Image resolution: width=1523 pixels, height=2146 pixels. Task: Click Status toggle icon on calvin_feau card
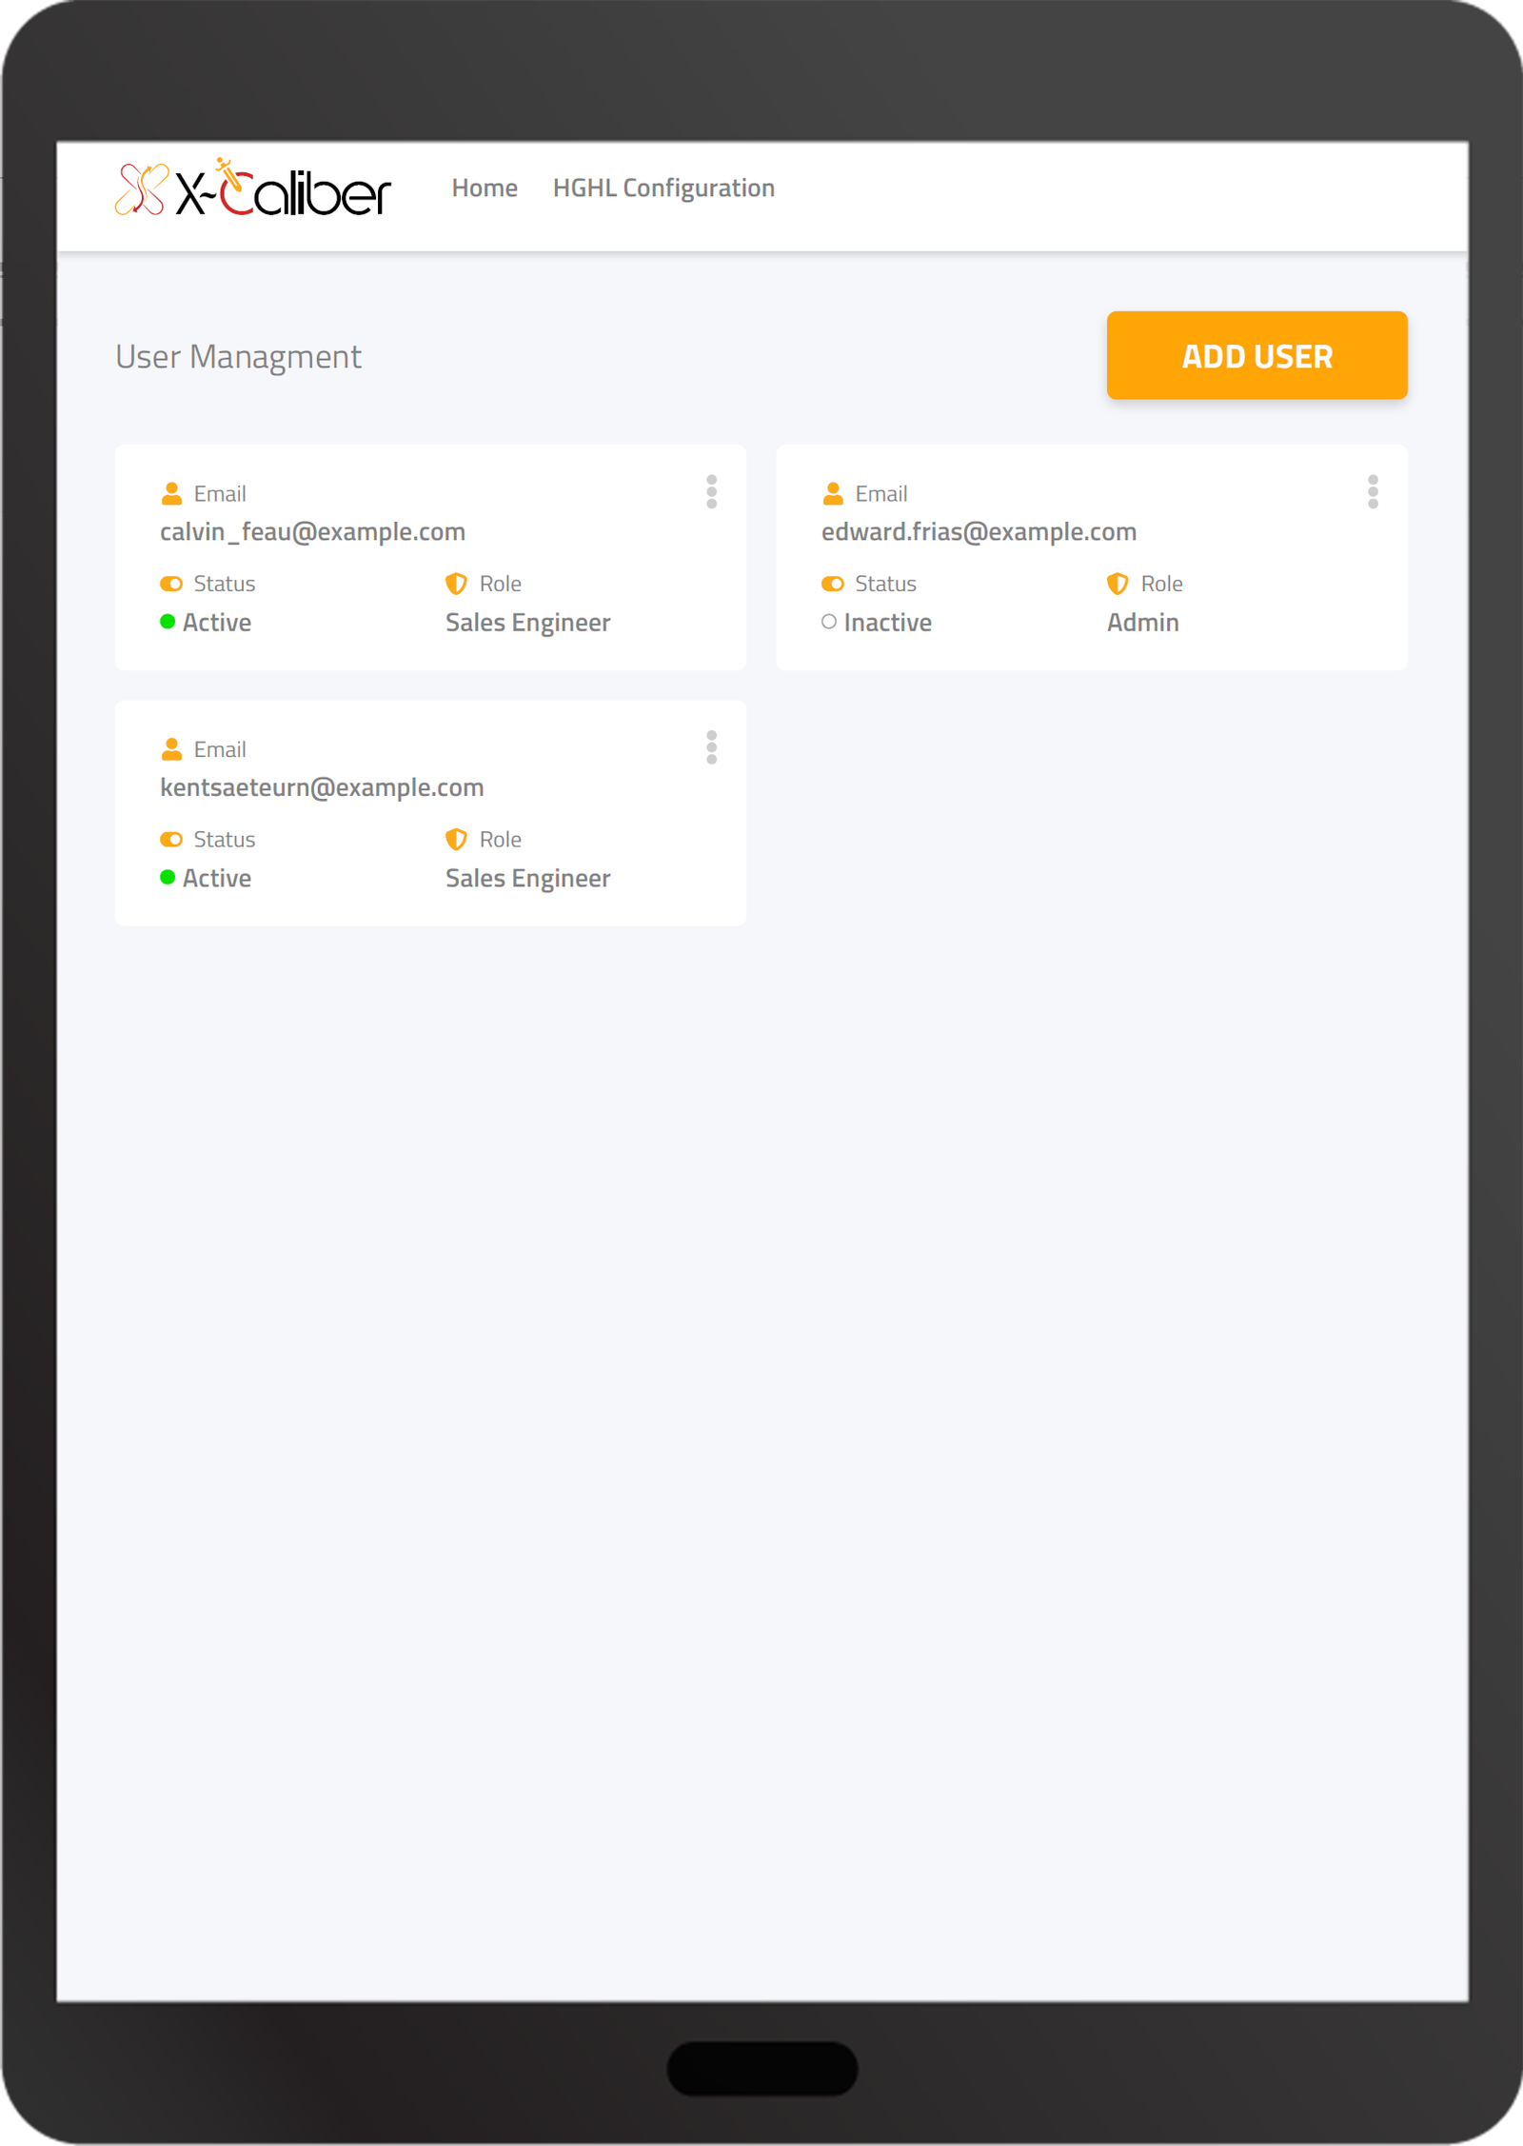[171, 584]
